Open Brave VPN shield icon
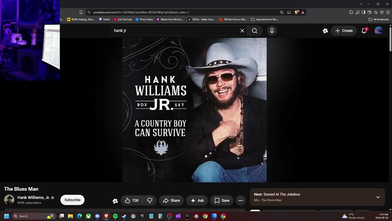The image size is (392, 221). (382, 12)
